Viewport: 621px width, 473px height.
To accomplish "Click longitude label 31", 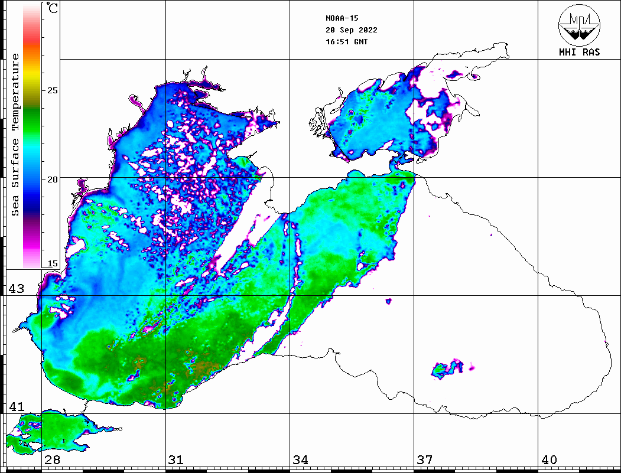I will pyautogui.click(x=176, y=460).
